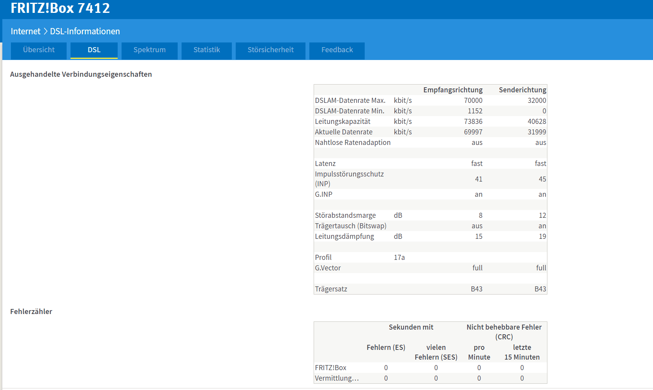Select receive max rate value 70000
The image size is (653, 390).
473,101
